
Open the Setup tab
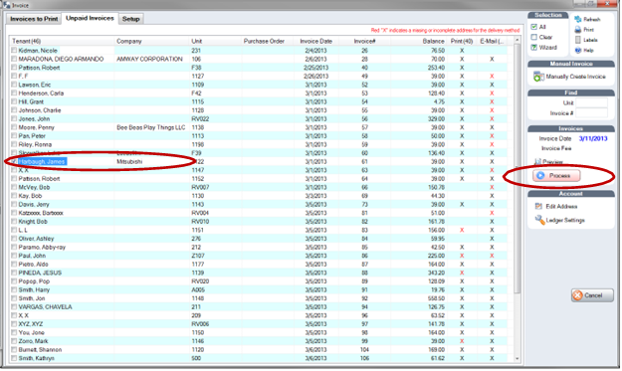(131, 19)
